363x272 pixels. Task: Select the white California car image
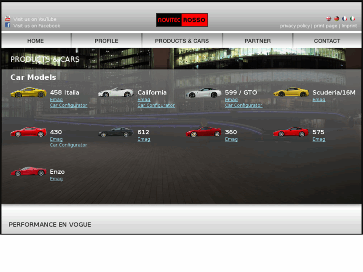(116, 93)
